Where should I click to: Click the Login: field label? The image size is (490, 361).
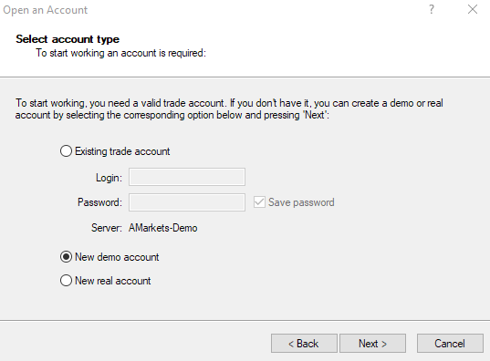(x=109, y=178)
